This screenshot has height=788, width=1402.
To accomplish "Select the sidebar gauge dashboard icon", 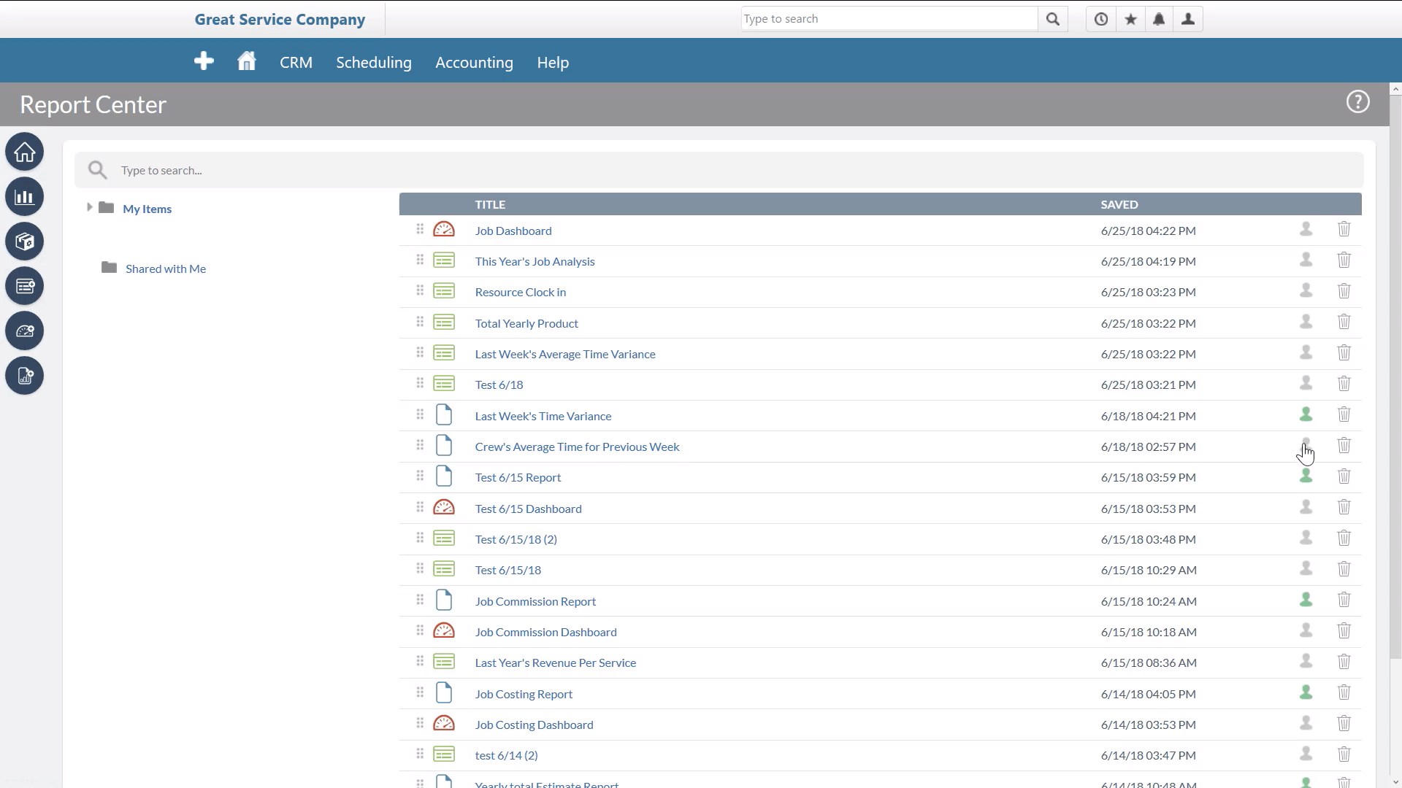I will [25, 331].
